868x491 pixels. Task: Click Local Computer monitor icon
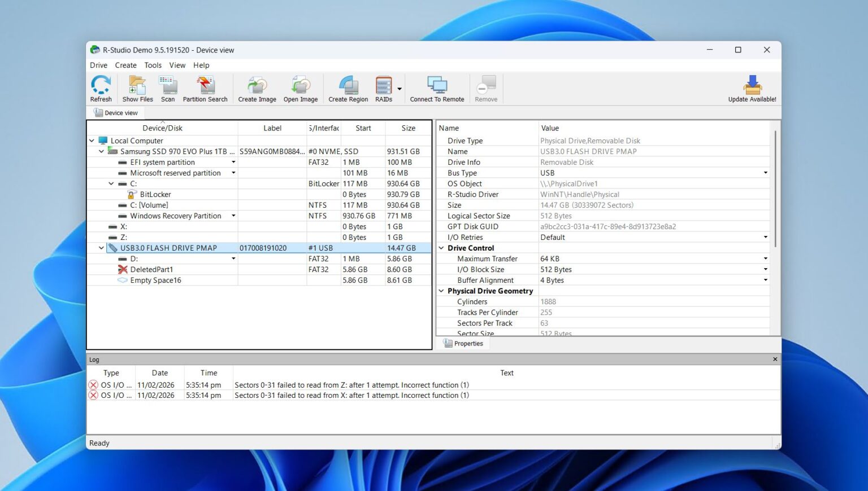103,141
